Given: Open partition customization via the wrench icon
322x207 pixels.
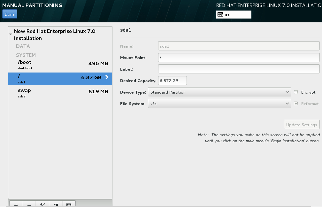Looking at the screenshot, I should click(x=42, y=204).
